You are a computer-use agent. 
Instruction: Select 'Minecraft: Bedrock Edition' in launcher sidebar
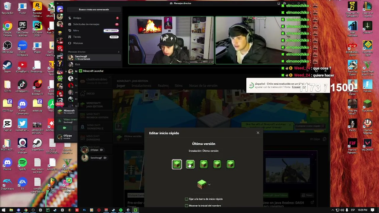click(95, 116)
